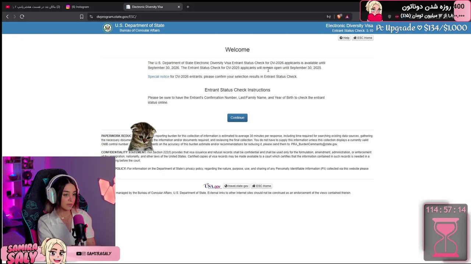Click ESC Home button in footer
Viewport: 471px width, 264px height.
(262, 186)
